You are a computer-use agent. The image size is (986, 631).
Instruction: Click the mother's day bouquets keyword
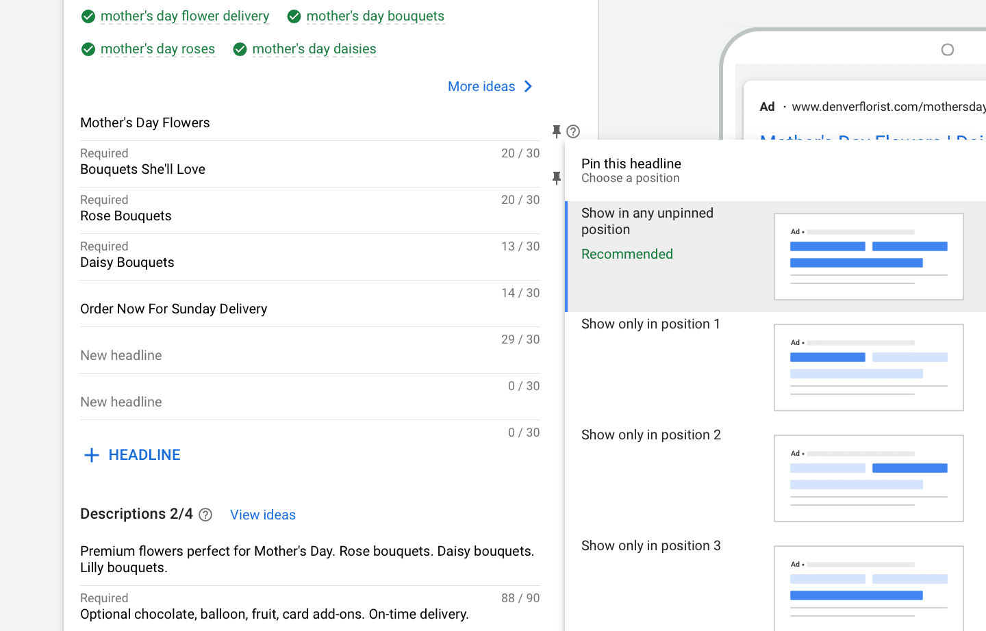[x=375, y=16]
